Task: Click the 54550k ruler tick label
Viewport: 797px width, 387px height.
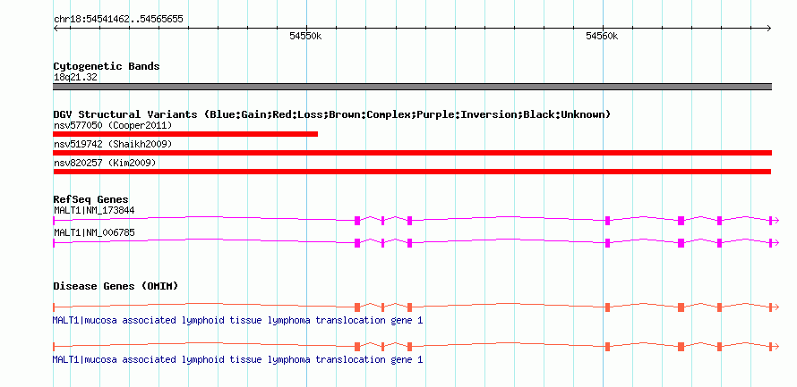Action: pyautogui.click(x=305, y=36)
